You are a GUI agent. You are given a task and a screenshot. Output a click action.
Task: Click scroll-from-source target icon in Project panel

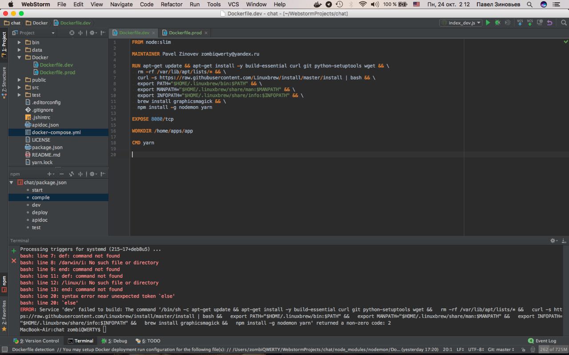point(72,33)
